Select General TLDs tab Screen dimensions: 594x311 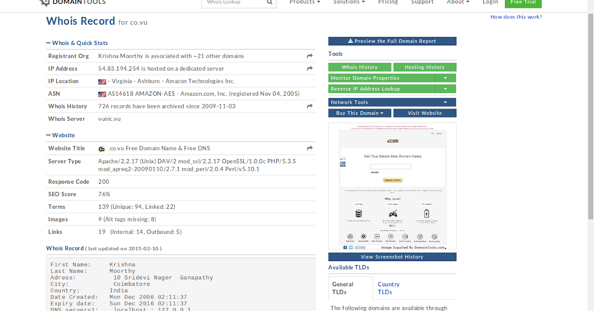[x=350, y=288]
